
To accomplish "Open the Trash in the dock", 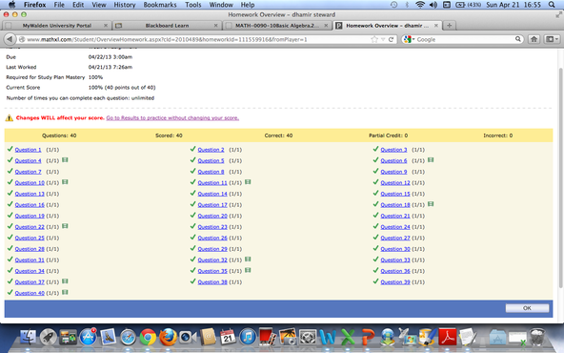I will point(537,338).
